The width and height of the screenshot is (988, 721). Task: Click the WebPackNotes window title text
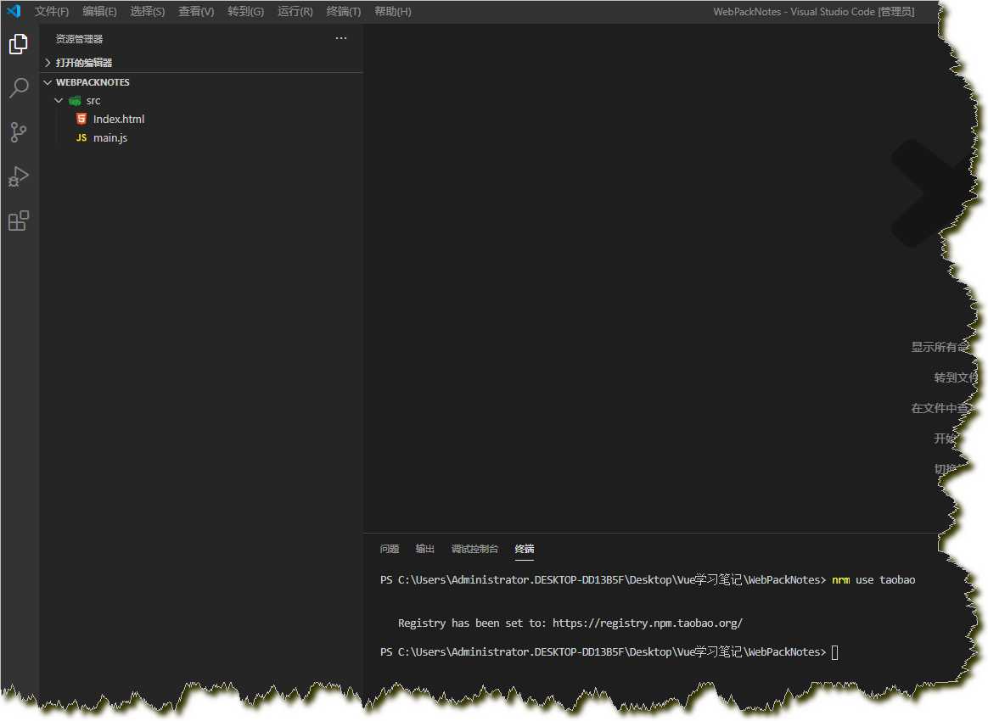coord(813,11)
